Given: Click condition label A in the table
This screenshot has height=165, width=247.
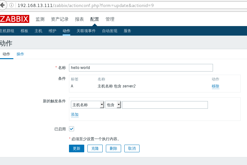Looking at the screenshot, I should coord(72,86).
